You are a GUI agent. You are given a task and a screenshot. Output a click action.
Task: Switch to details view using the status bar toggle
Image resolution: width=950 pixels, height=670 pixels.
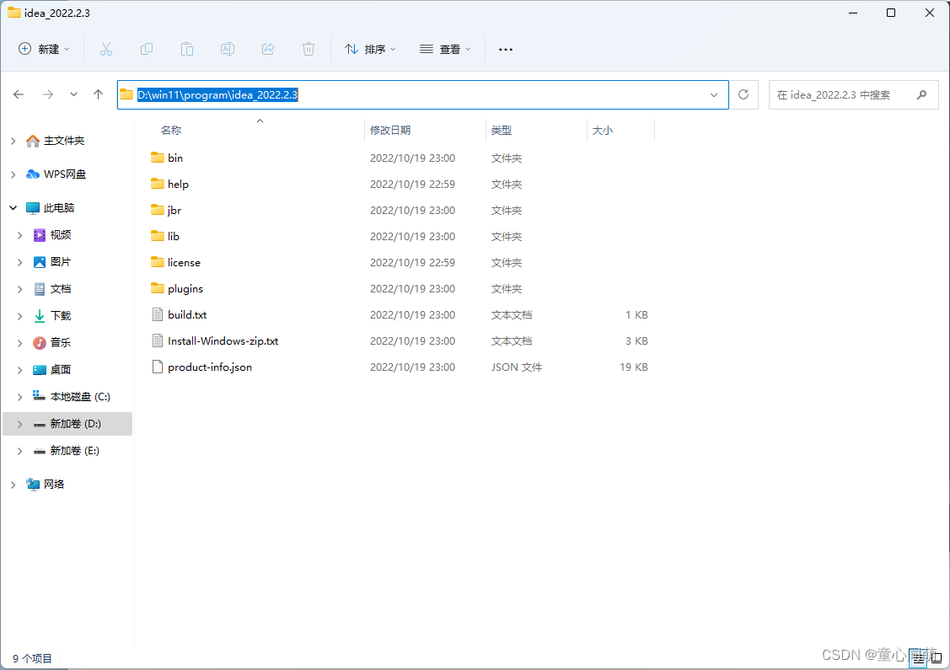point(917,657)
